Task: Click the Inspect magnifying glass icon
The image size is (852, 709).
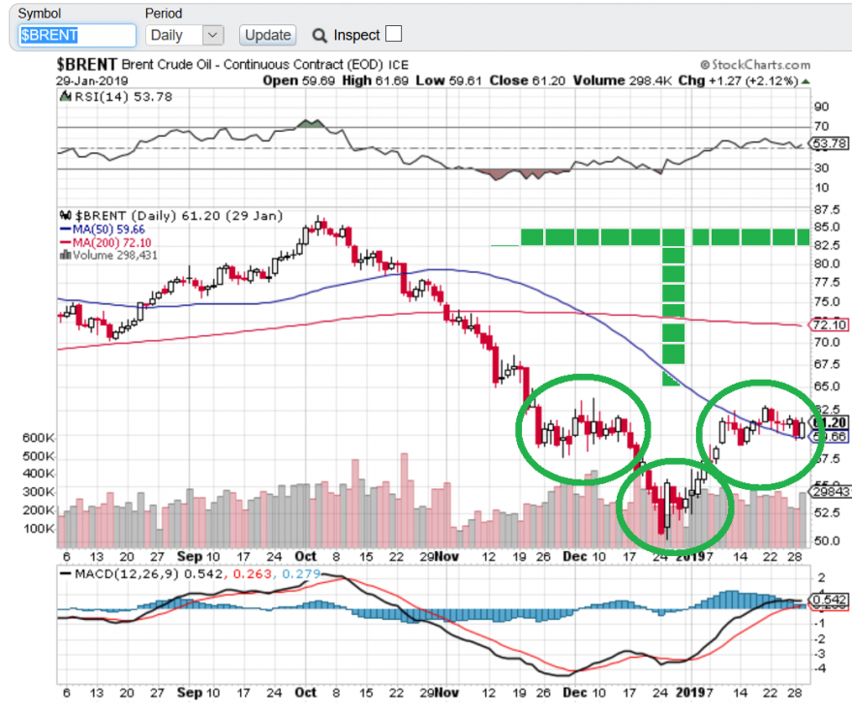Action: tap(319, 36)
